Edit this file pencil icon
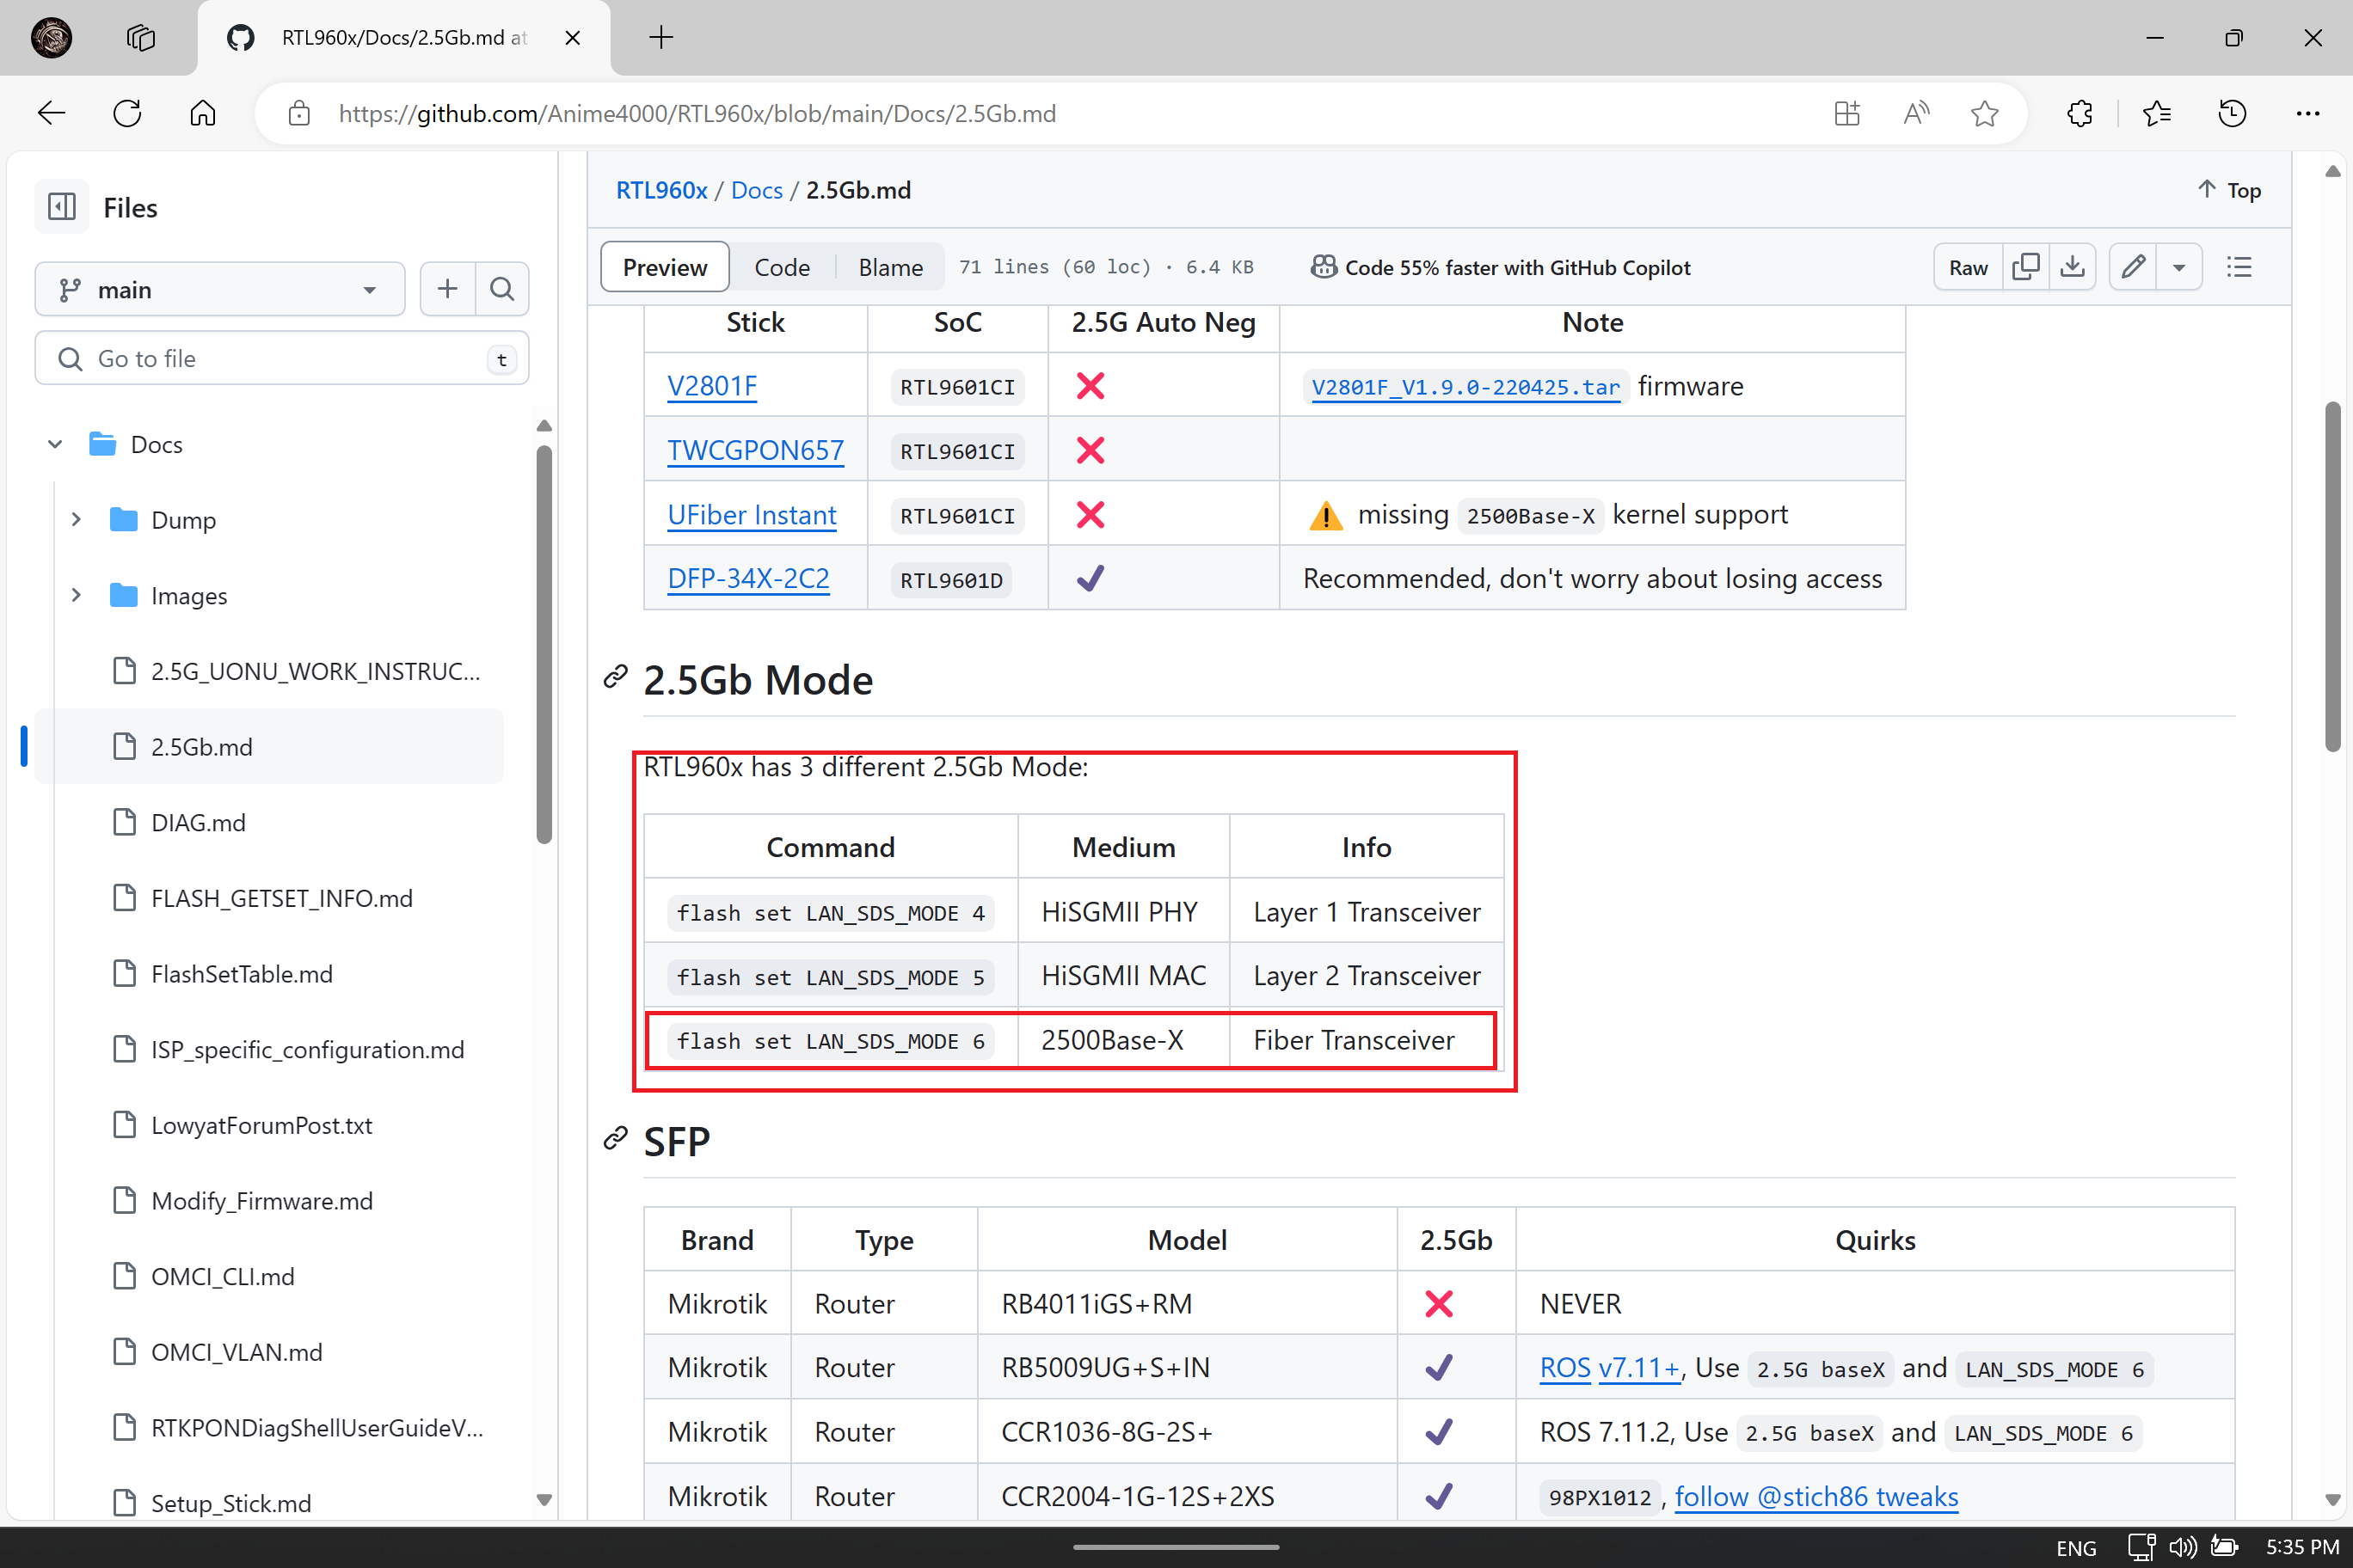The image size is (2353, 1568). (2133, 267)
